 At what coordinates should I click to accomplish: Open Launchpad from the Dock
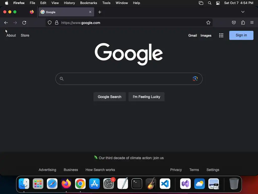38,184
